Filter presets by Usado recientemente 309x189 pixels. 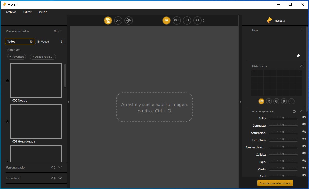click(x=43, y=57)
